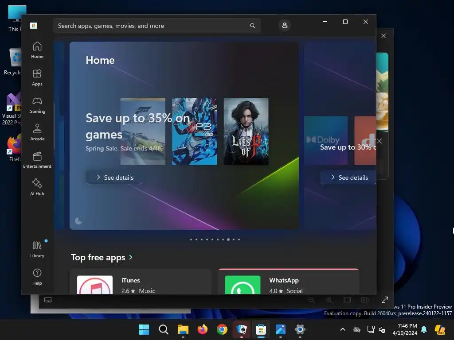Image resolution: width=454 pixels, height=340 pixels.
Task: Click the muted volume tray icon
Action: click(x=382, y=329)
